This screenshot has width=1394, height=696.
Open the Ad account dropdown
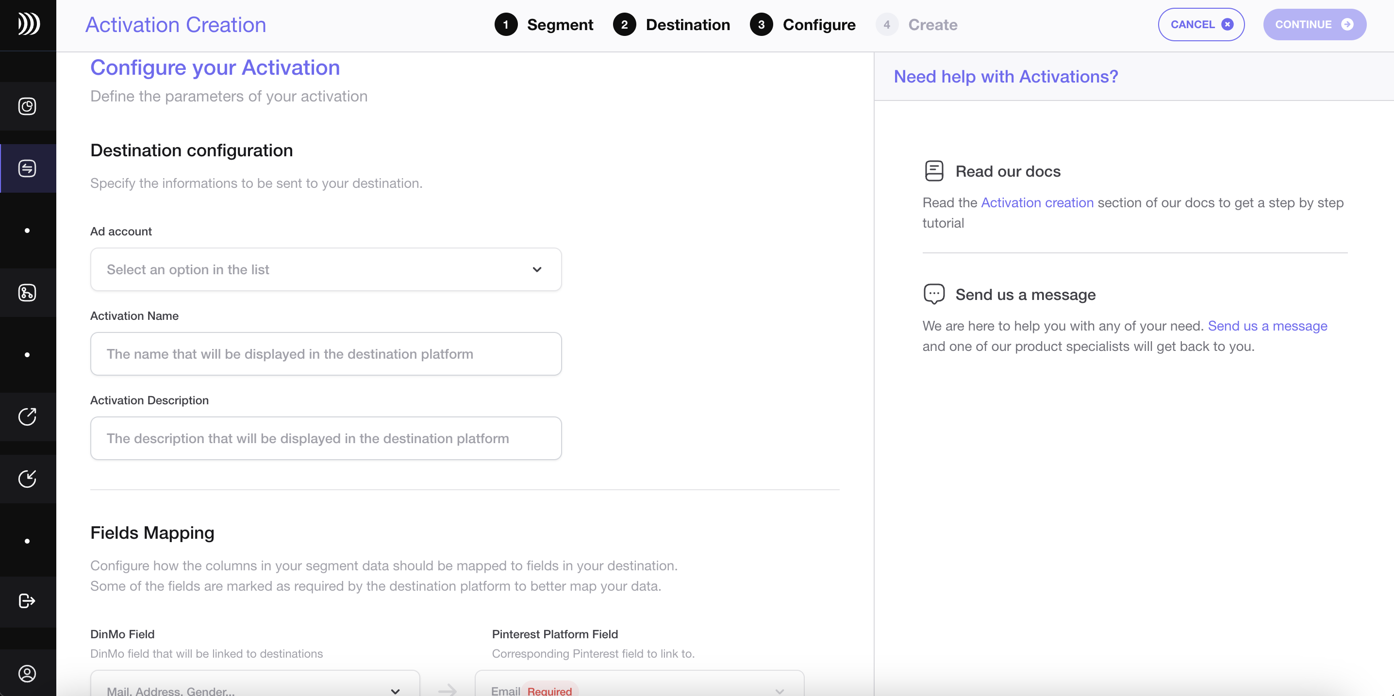click(326, 269)
